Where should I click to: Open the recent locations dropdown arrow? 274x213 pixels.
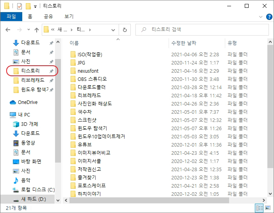(28, 30)
